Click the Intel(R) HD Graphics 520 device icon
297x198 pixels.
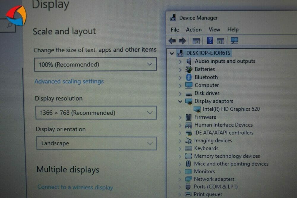(197, 109)
